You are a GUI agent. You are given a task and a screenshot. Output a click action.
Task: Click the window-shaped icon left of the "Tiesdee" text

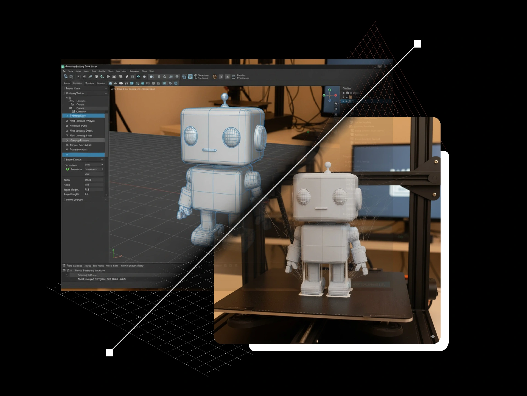[x=233, y=77]
